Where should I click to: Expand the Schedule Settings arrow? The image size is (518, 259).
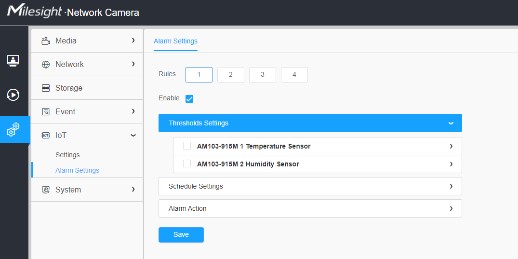[x=452, y=186]
